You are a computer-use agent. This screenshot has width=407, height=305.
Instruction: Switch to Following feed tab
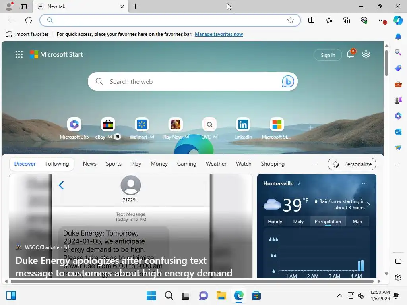57,164
